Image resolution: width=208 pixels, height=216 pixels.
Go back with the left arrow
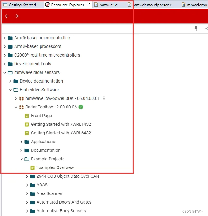click(7, 16)
